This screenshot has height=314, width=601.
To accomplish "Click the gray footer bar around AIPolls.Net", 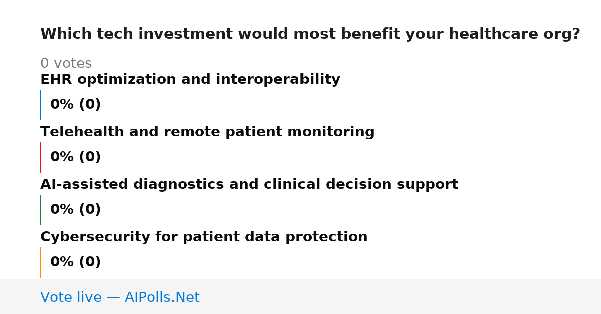I will pyautogui.click(x=300, y=296).
